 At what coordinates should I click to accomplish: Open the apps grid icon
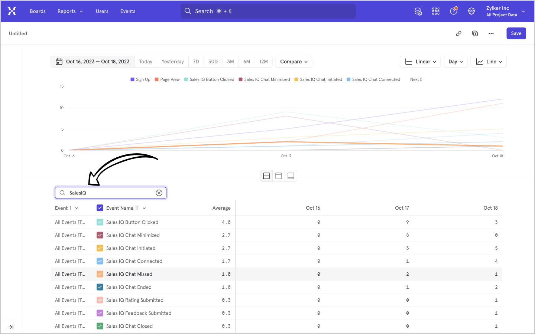[436, 11]
